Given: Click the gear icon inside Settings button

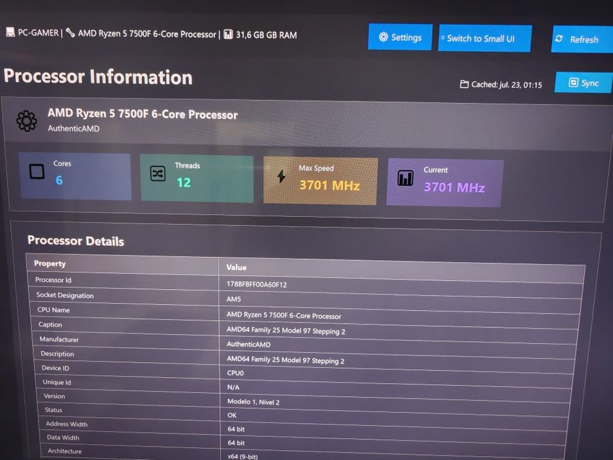Looking at the screenshot, I should tap(383, 37).
